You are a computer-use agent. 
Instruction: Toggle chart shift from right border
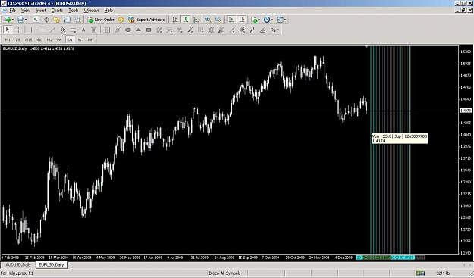[x=242, y=20]
